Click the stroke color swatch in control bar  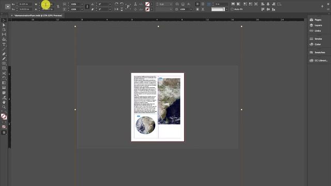(x=147, y=9)
